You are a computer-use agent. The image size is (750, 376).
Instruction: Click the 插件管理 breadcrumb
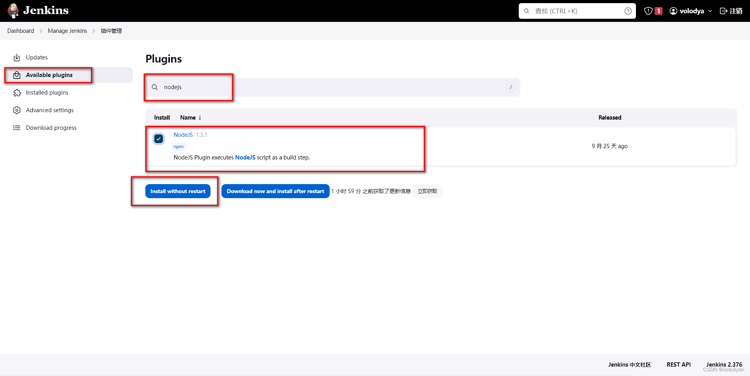(111, 31)
